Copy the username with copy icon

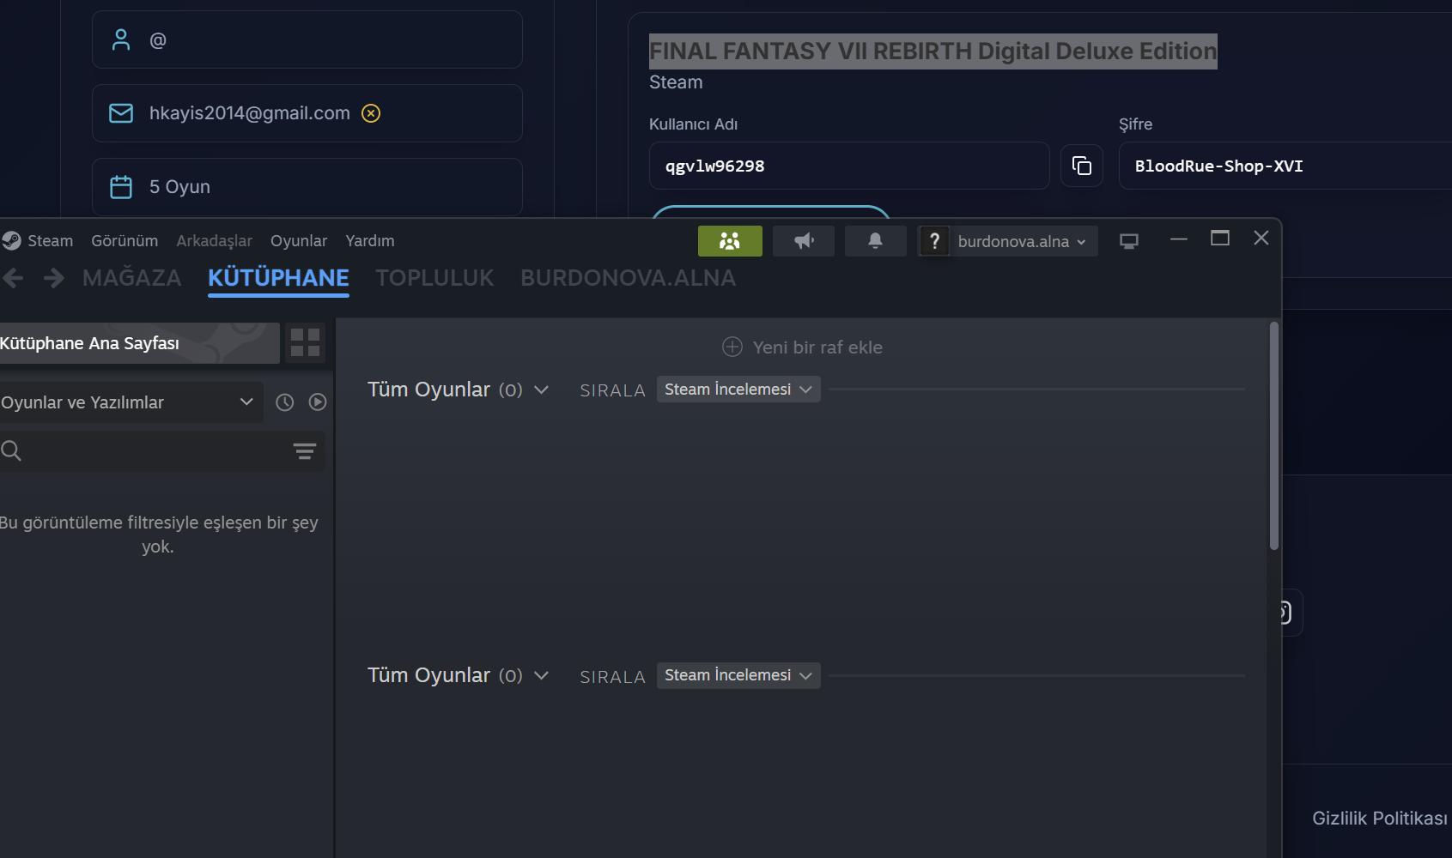1082,166
